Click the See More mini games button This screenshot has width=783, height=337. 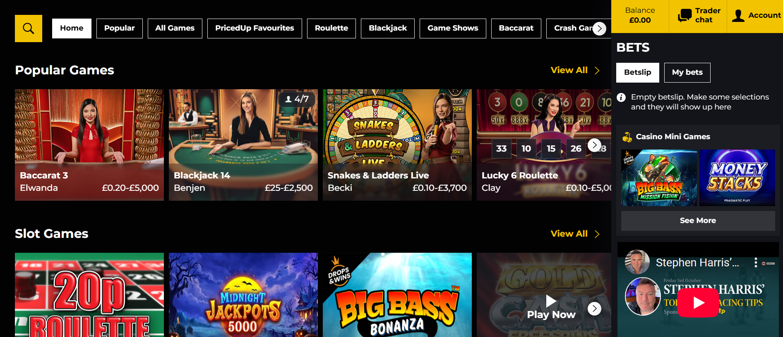pyautogui.click(x=698, y=221)
